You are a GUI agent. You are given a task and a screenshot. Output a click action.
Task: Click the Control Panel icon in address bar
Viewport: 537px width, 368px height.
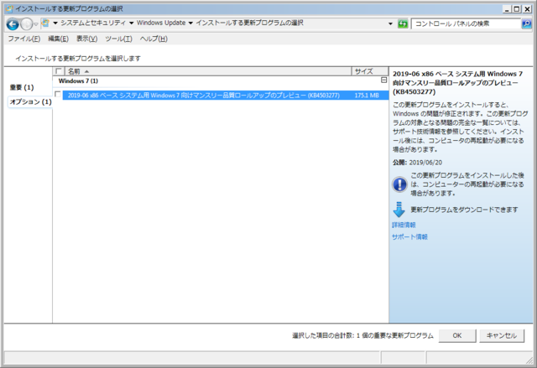[x=45, y=23]
